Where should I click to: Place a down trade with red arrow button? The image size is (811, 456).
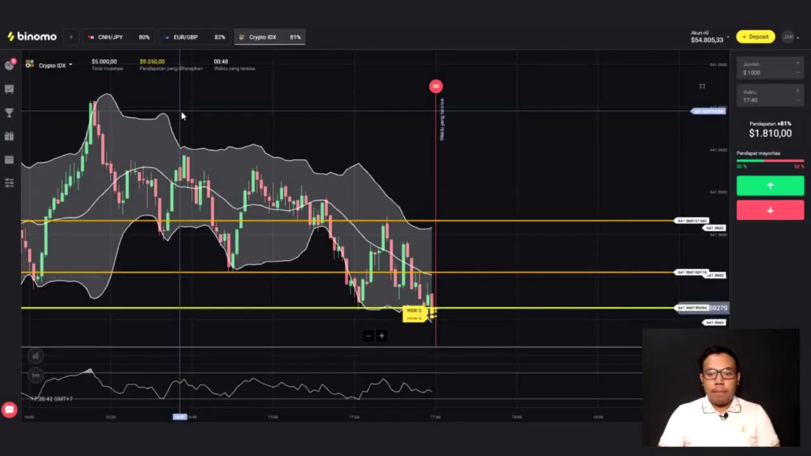coord(770,210)
